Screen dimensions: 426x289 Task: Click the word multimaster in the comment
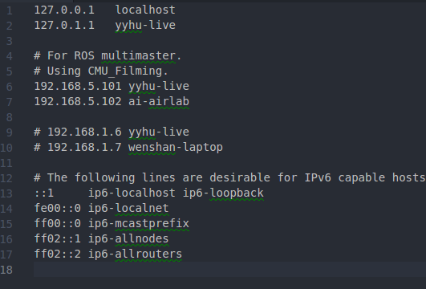coord(138,55)
